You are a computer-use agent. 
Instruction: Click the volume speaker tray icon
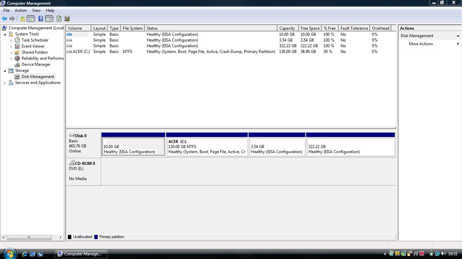[x=443, y=254]
